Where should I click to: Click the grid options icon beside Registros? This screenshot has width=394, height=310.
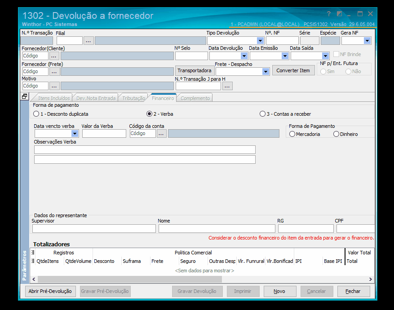[33, 253]
